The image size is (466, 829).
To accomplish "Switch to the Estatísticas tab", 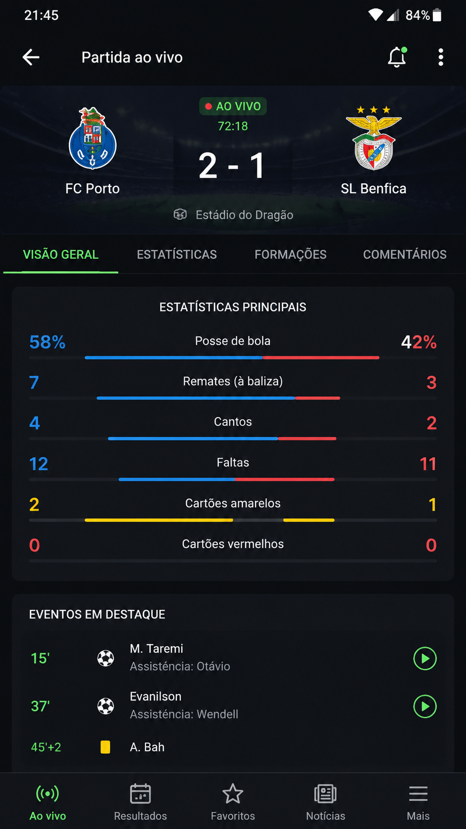I will tap(177, 254).
